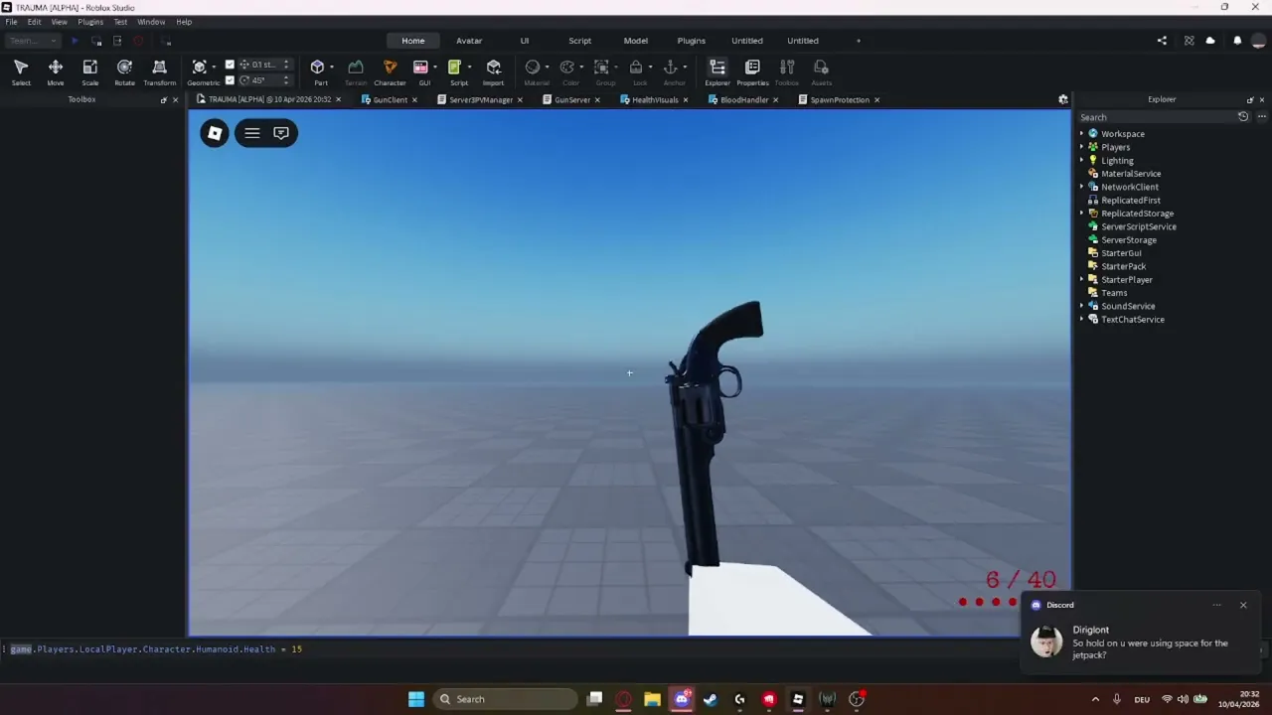The width and height of the screenshot is (1272, 715).
Task: Expand the ReplicatedStorage tree node
Action: 1081,214
